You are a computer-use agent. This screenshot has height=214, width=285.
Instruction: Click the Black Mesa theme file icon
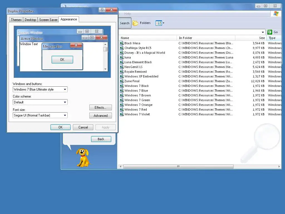tap(122, 43)
